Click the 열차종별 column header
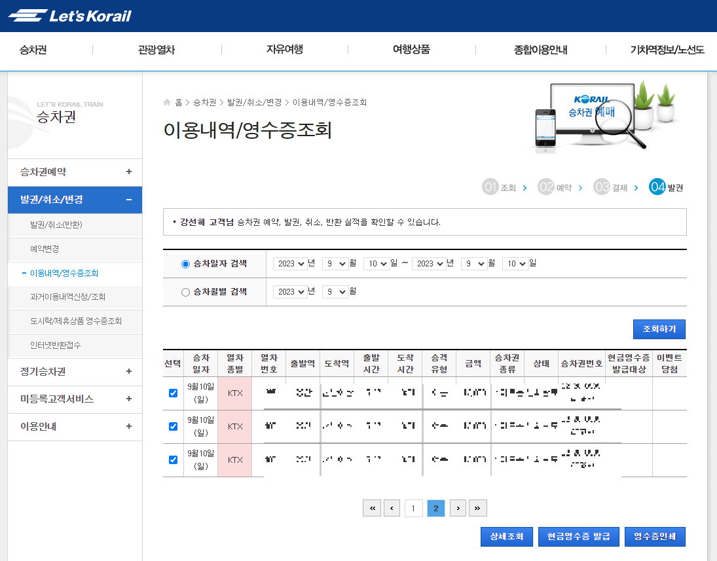 pyautogui.click(x=235, y=363)
